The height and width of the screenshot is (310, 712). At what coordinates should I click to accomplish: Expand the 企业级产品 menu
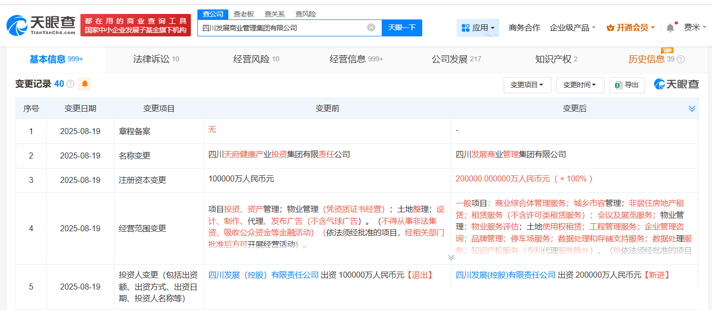coord(573,28)
